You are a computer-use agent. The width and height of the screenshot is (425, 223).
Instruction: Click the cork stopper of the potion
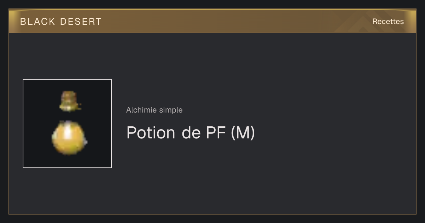[x=69, y=101]
